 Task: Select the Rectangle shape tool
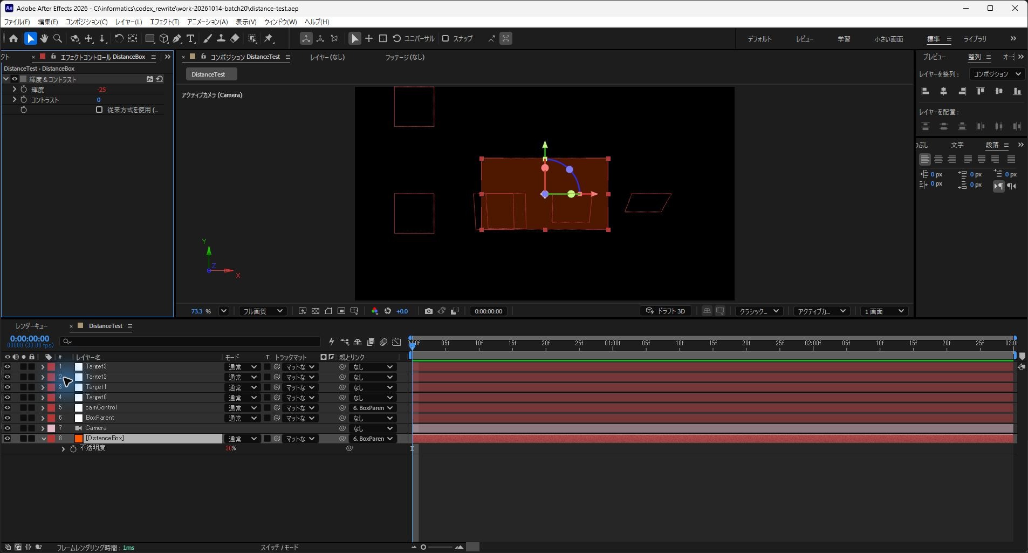click(150, 38)
